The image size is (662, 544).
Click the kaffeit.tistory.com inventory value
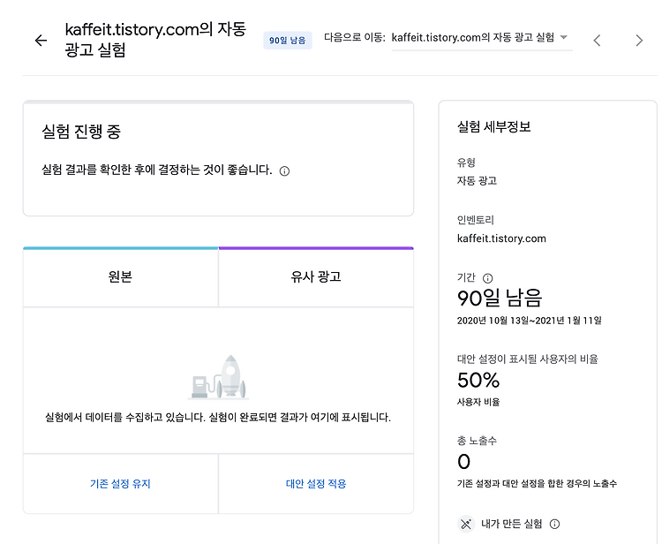501,238
